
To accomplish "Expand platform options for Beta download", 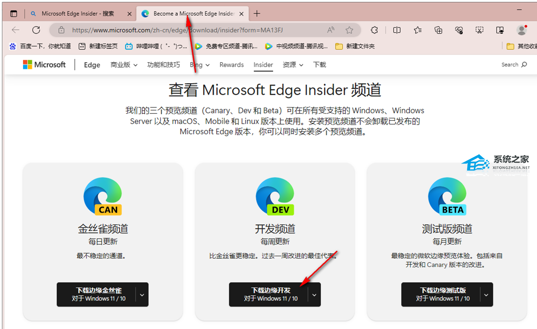I will coord(486,294).
